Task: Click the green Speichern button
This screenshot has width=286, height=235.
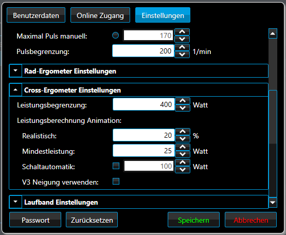Action: pos(193,220)
